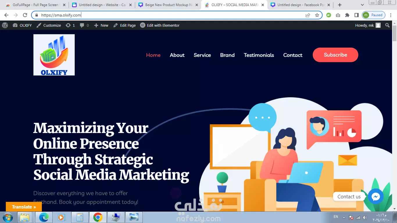Click the green screen-recorder extension icon
The image size is (397, 223).
click(x=329, y=15)
